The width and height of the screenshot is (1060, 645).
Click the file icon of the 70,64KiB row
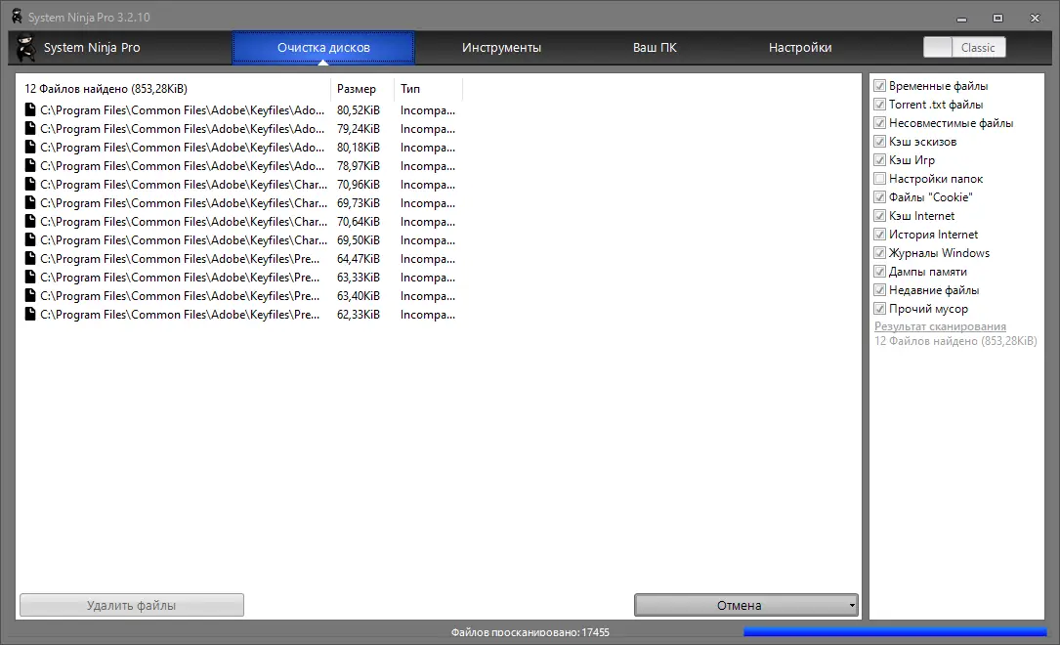tap(29, 221)
